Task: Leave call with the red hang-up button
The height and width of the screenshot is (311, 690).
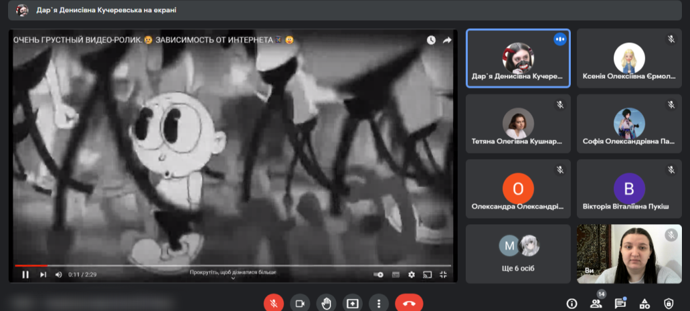Action: pyautogui.click(x=409, y=304)
